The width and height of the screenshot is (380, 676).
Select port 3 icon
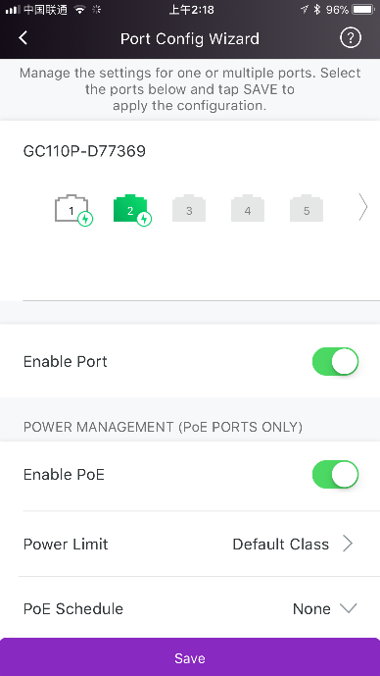pyautogui.click(x=189, y=209)
